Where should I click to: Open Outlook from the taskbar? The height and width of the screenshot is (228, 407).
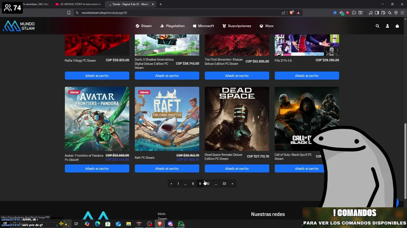click(x=118, y=224)
